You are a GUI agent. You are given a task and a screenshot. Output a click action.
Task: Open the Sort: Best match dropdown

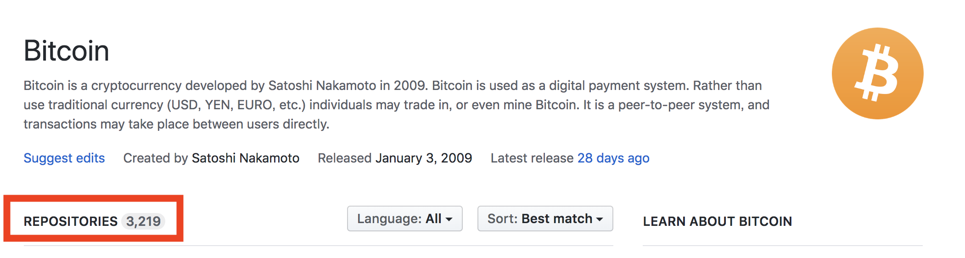click(x=545, y=219)
